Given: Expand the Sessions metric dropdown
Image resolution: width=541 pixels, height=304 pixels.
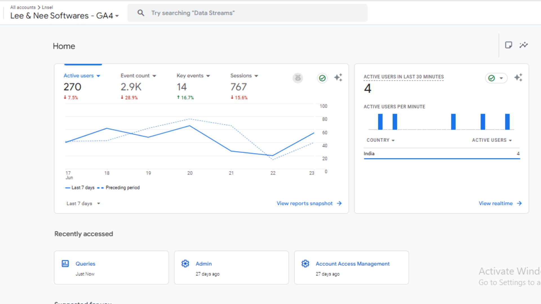Looking at the screenshot, I should point(256,76).
